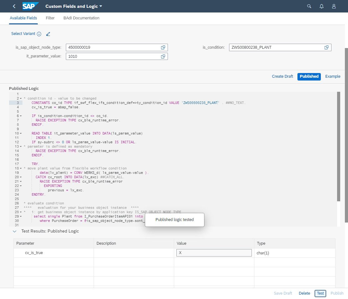Expand the Select Variant dropdown

pyautogui.click(x=39, y=34)
